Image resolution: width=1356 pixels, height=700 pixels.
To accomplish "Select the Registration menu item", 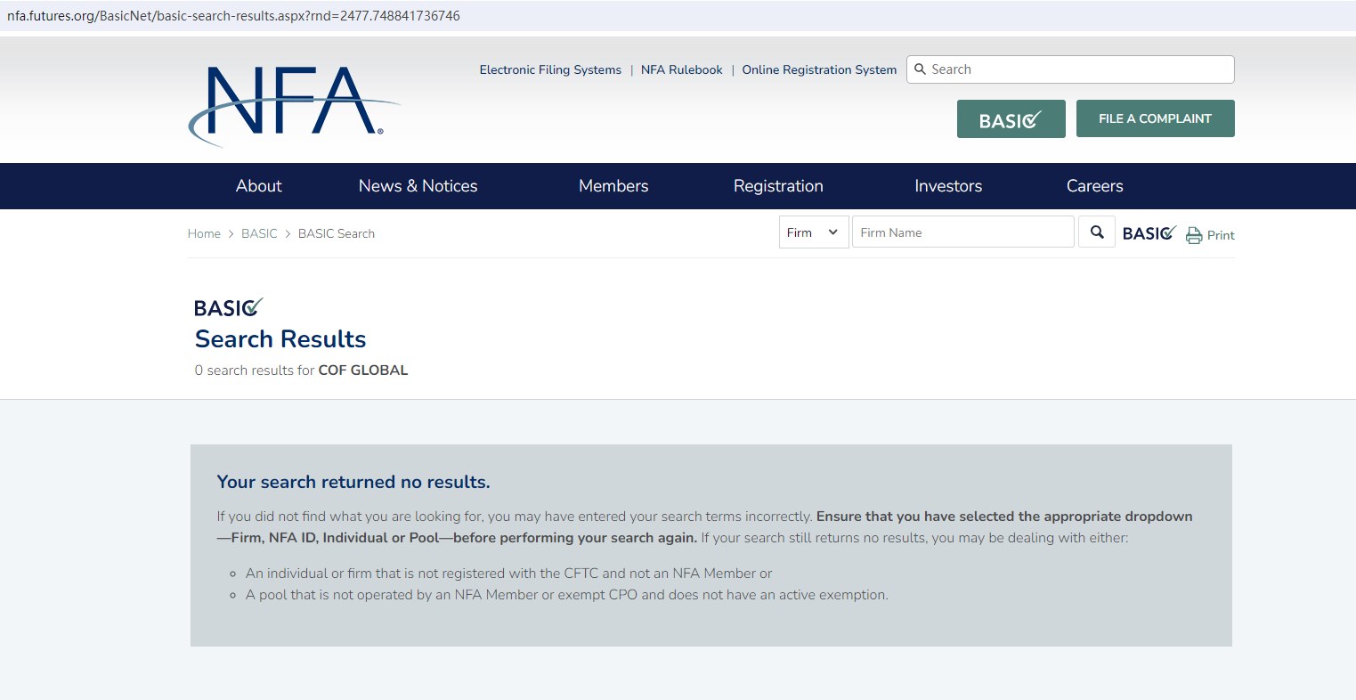I will [x=778, y=186].
